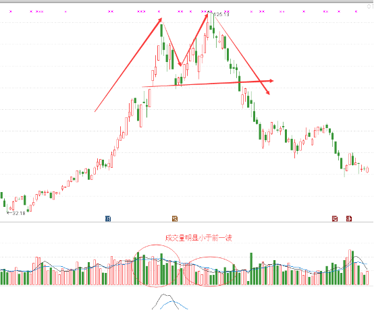The image size is (374, 310).
Task: Click the black indicator curve peak at bottom
Action: 164,294
